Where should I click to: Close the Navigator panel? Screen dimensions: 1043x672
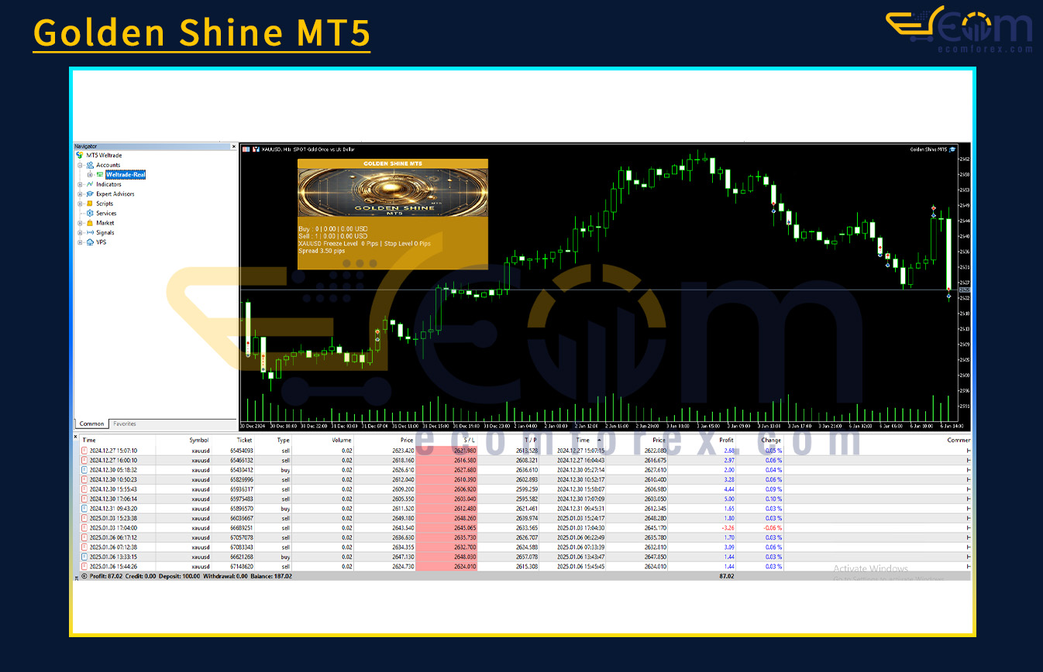[233, 146]
